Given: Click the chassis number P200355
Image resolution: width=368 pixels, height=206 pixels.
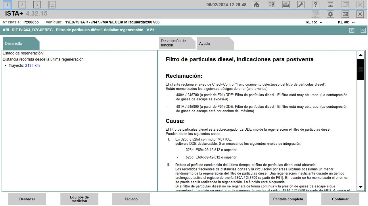Looking at the screenshot, I should (31, 22).
